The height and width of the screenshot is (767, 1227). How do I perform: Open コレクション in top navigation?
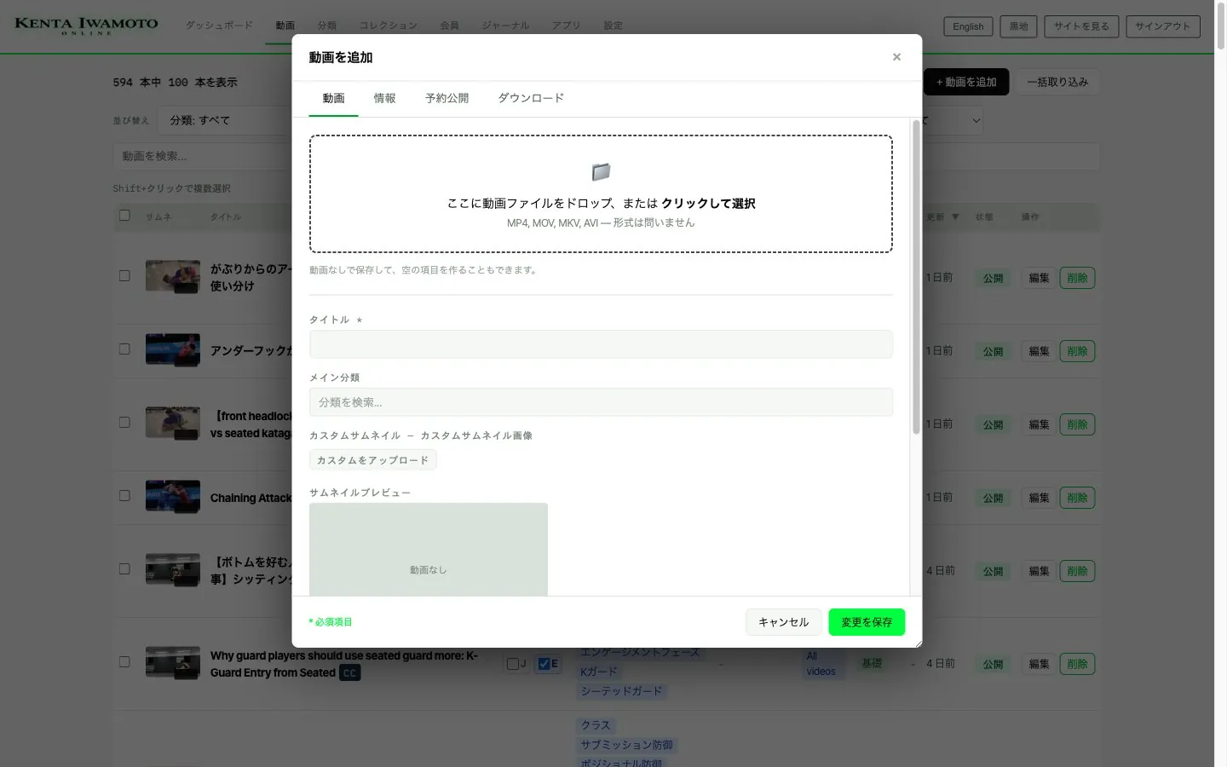(388, 26)
